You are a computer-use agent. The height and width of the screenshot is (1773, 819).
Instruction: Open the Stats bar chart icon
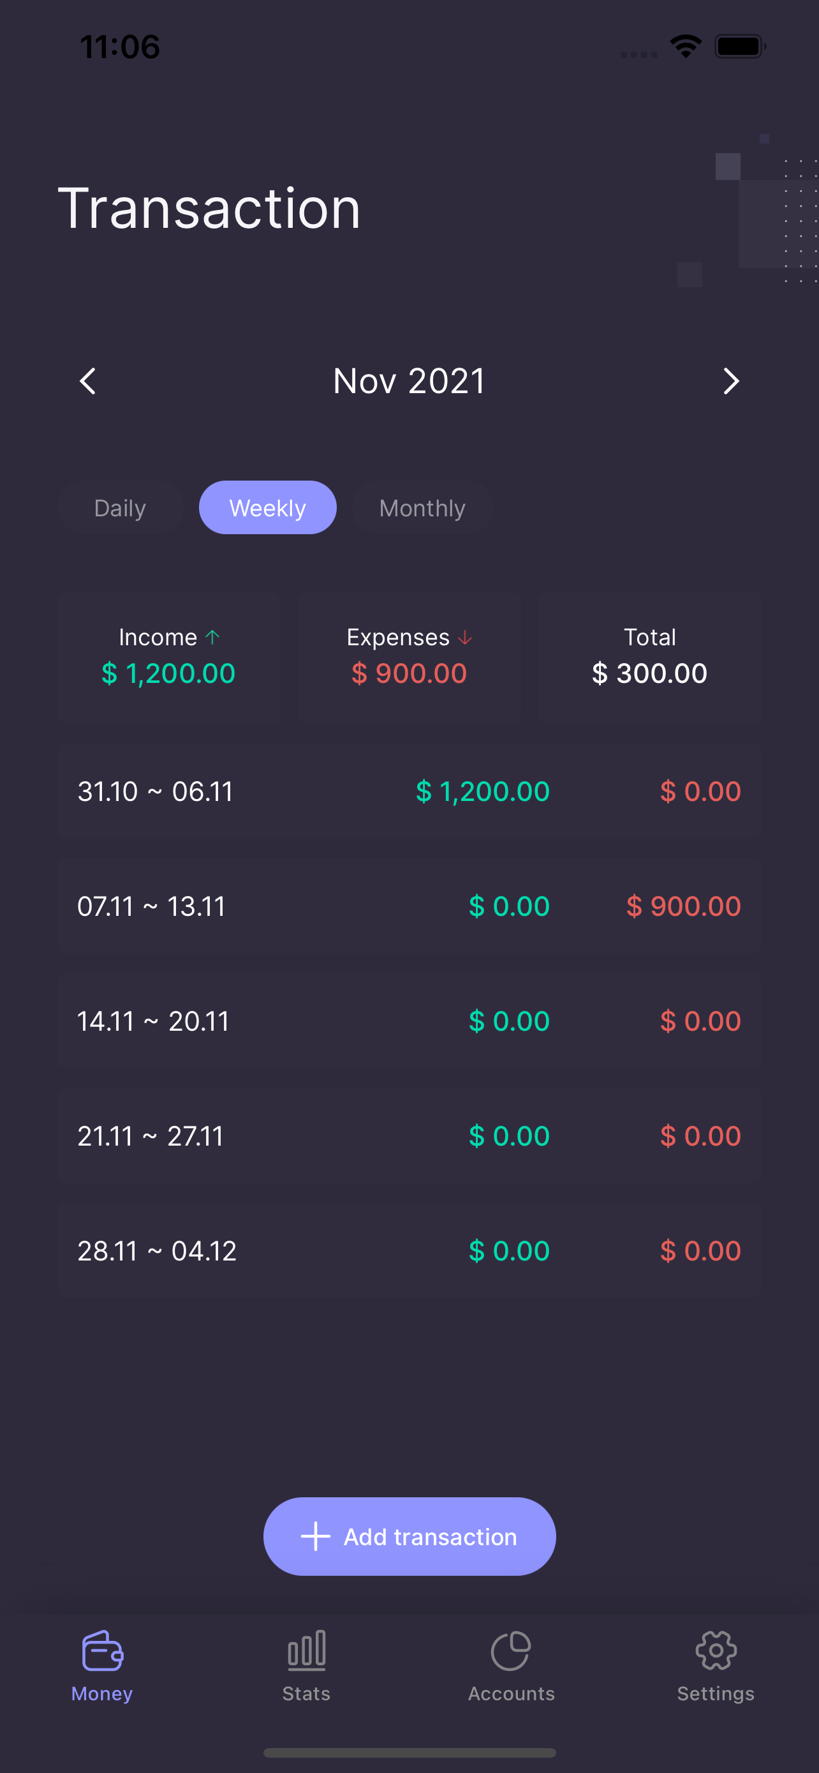point(307,1650)
